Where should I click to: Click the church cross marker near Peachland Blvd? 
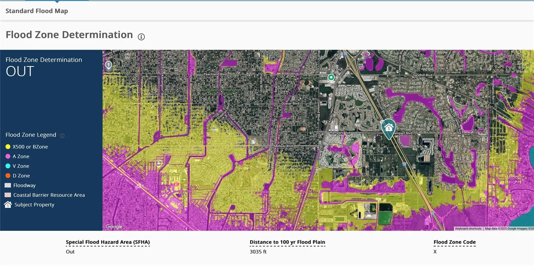pyautogui.click(x=108, y=65)
